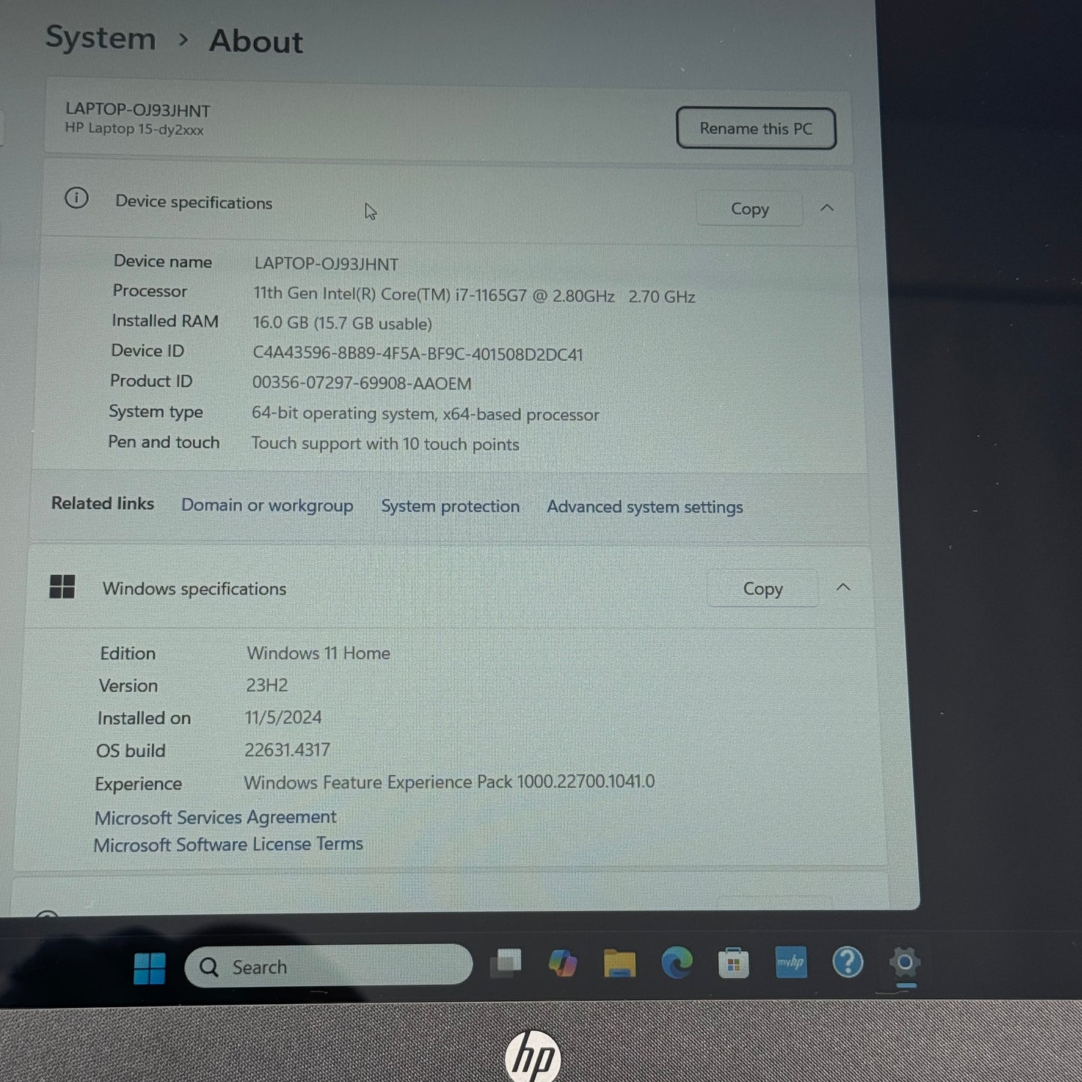Open the System protection link
Image resolution: width=1082 pixels, height=1082 pixels.
click(450, 506)
